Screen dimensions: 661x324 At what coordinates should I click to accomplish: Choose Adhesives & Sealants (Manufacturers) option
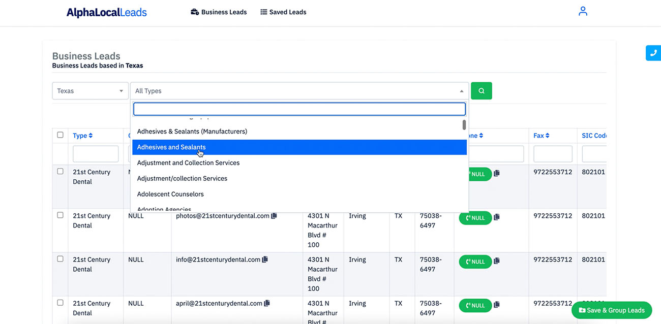[x=299, y=132]
